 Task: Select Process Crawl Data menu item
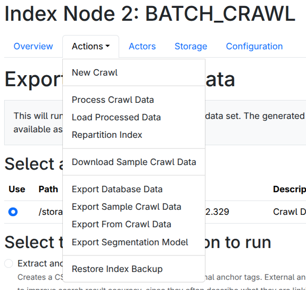click(113, 100)
